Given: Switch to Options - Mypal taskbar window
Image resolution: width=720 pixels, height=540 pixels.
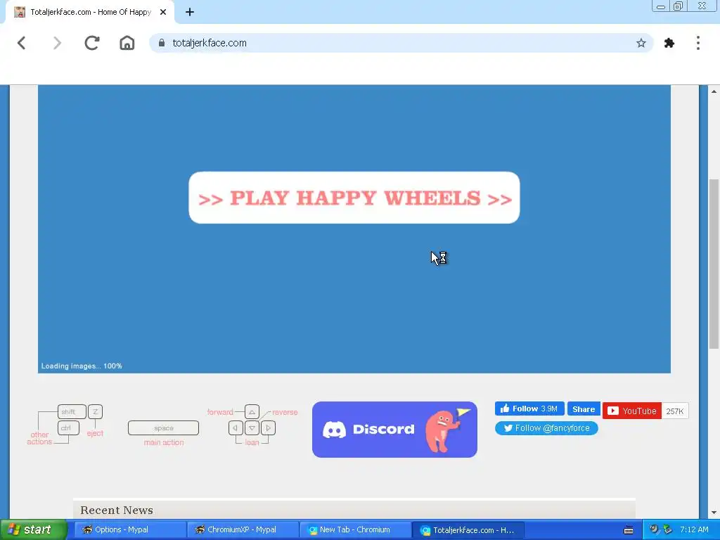Looking at the screenshot, I should click(x=130, y=529).
